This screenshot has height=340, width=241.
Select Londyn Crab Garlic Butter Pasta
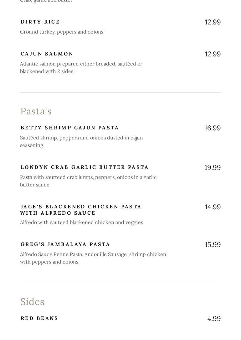[85, 167]
